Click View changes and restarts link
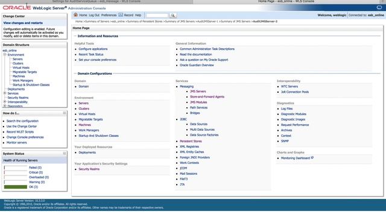This screenshot has width=386, height=217. click(23, 23)
